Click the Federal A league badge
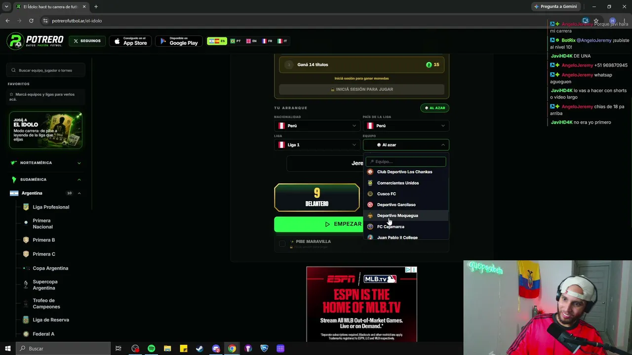This screenshot has height=355, width=632. click(26, 334)
